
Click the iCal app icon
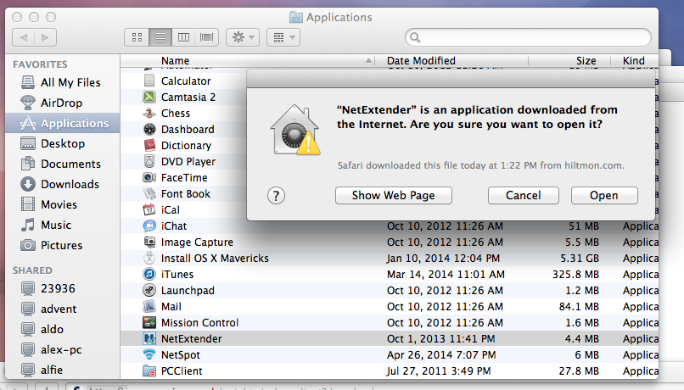tap(149, 209)
